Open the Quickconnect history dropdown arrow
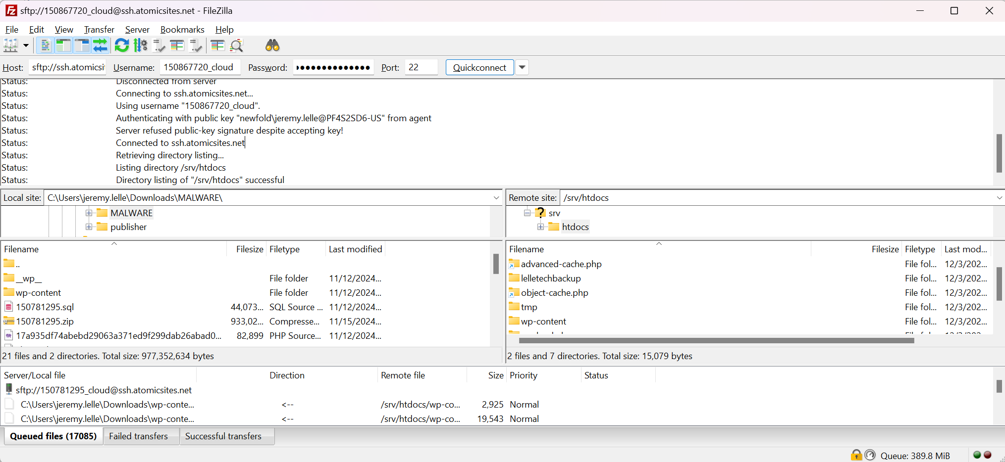This screenshot has height=462, width=1005. (522, 67)
